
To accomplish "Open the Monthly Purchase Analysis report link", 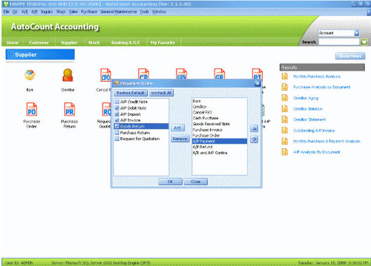I will point(317,77).
